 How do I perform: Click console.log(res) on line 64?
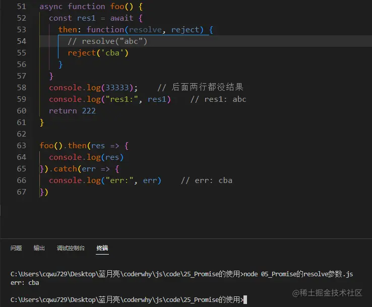pyautogui.click(x=86, y=157)
